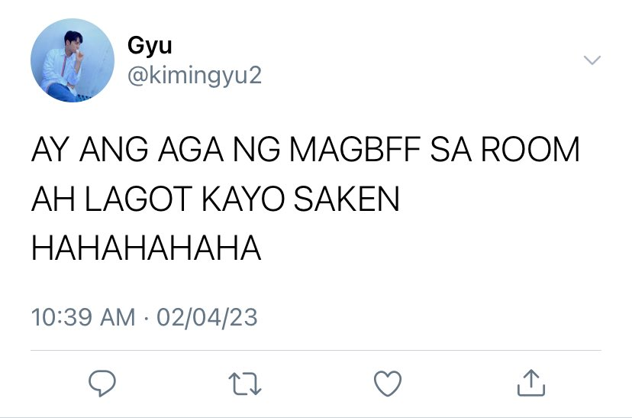Open Gyu's round profile picture

click(73, 60)
